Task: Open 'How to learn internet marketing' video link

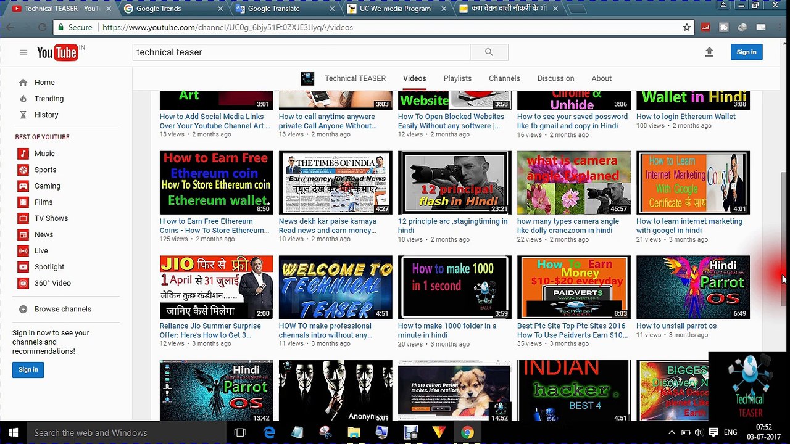Action: click(x=689, y=226)
